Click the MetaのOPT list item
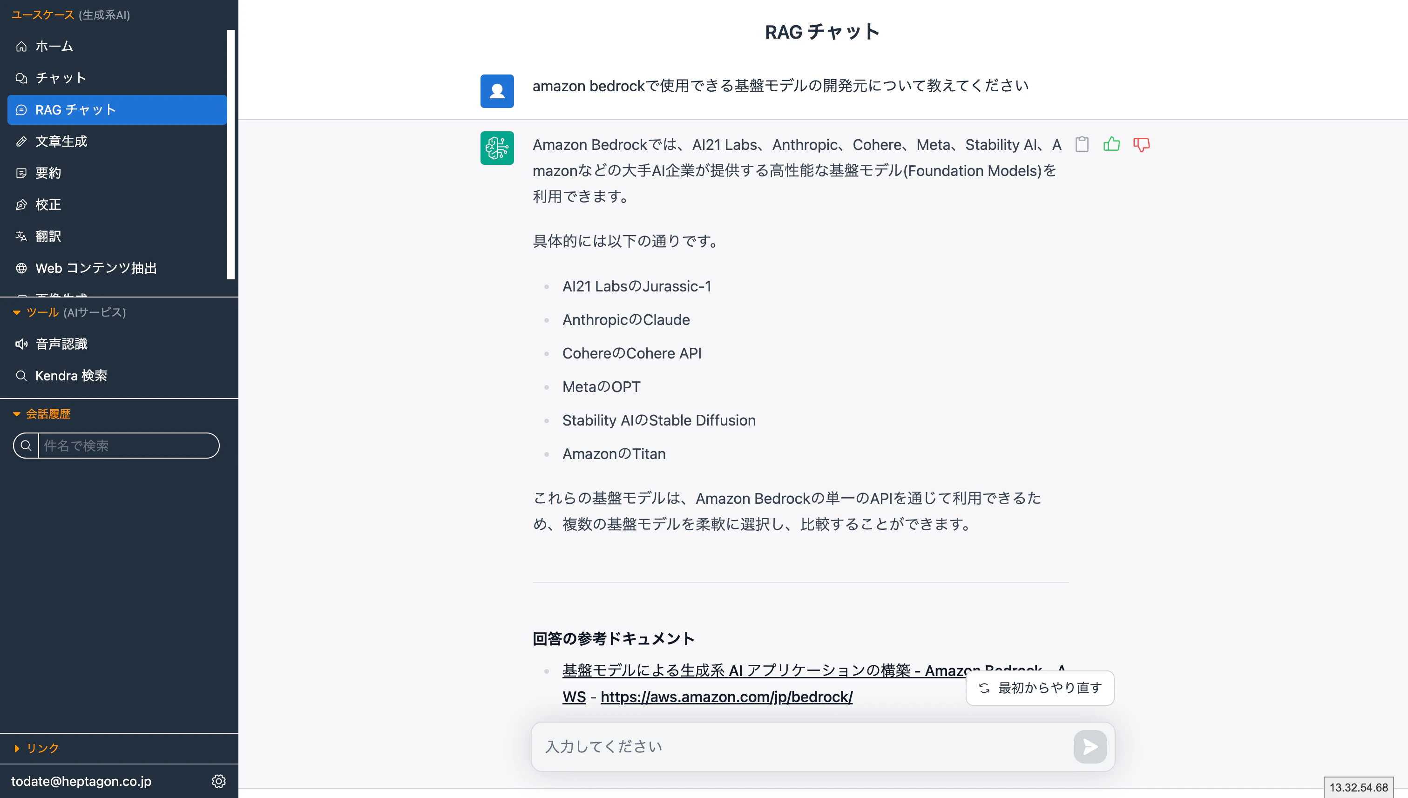 pos(601,387)
